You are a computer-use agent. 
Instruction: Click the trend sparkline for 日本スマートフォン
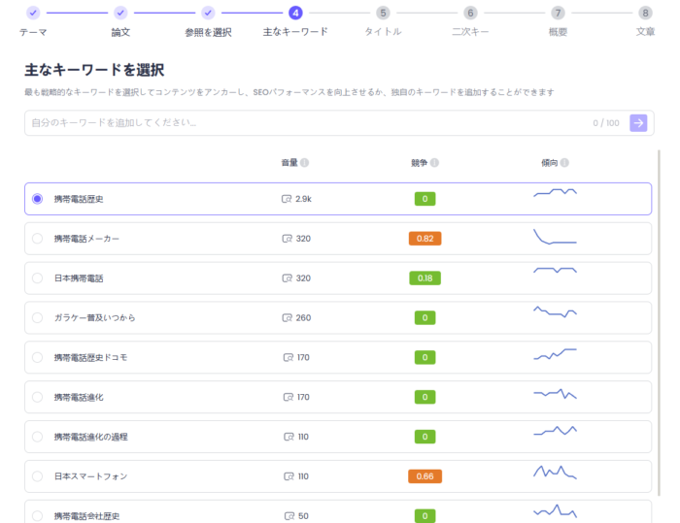click(555, 472)
